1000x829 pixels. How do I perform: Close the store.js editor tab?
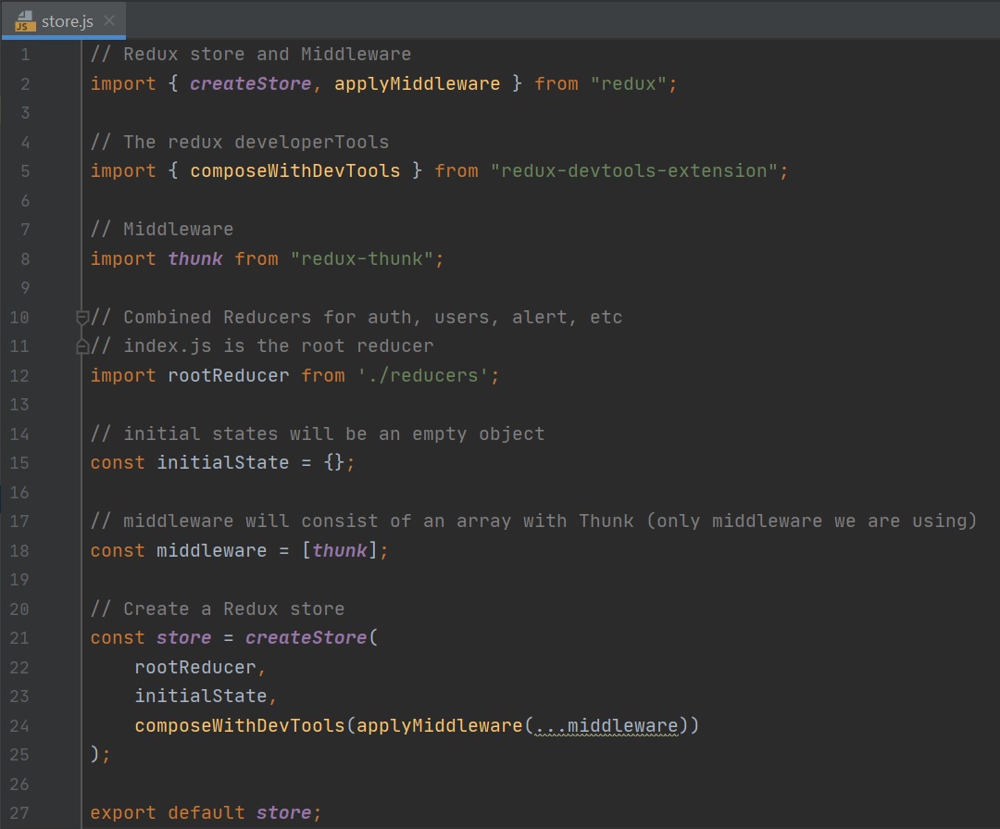pos(109,20)
